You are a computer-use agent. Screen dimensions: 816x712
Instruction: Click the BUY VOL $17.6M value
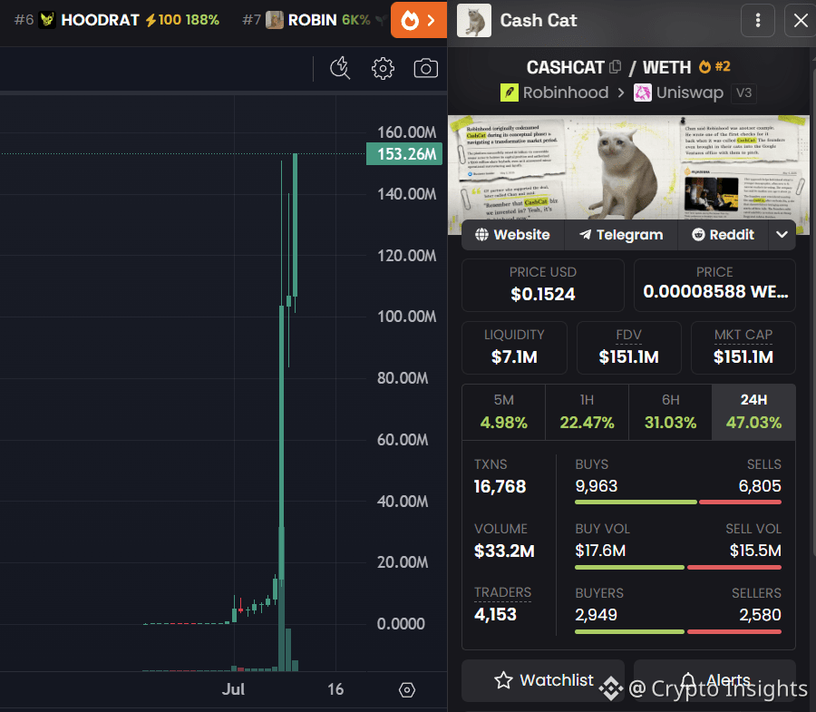(600, 551)
